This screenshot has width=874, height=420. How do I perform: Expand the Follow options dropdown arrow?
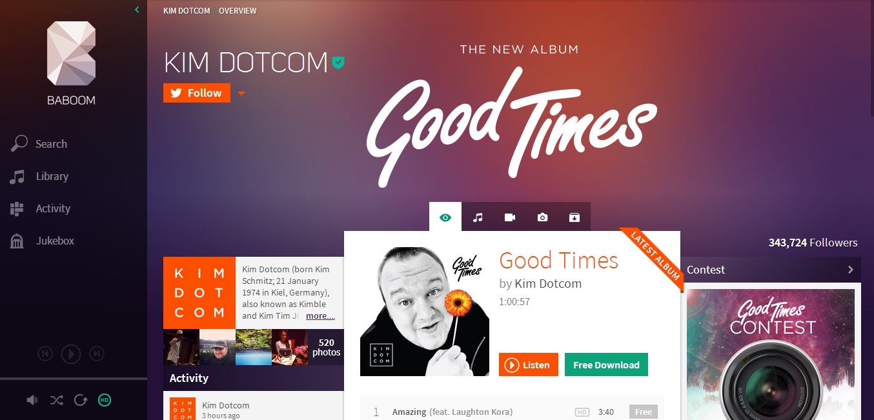pyautogui.click(x=241, y=94)
